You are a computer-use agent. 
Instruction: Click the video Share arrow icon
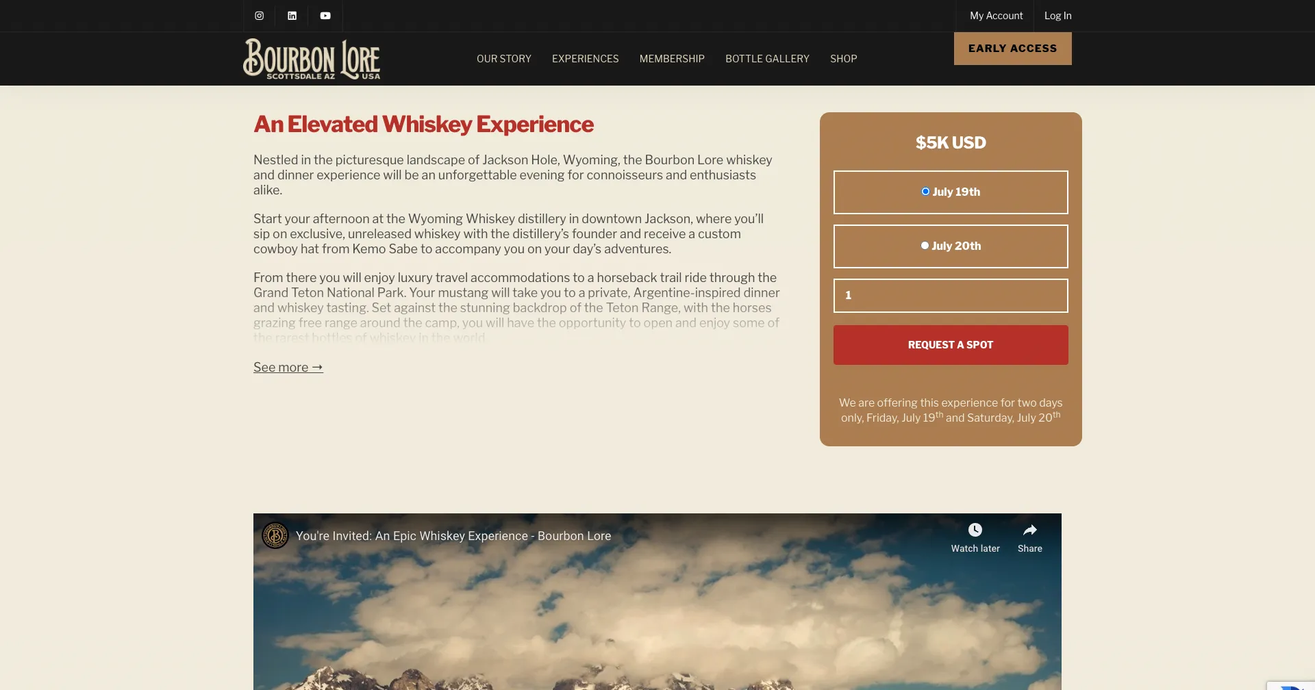(1030, 530)
